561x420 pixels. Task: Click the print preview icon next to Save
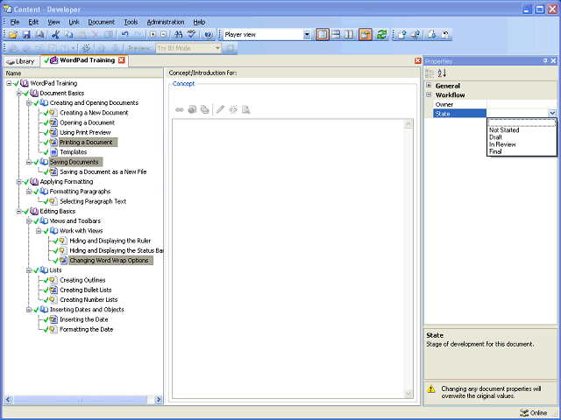[x=39, y=35]
